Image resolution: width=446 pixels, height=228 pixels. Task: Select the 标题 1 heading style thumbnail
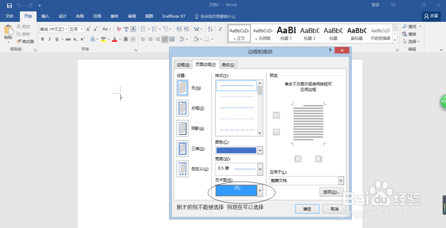coord(286,33)
